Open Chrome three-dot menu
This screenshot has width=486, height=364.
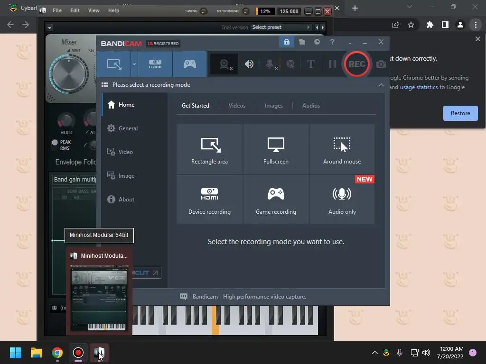(476, 25)
